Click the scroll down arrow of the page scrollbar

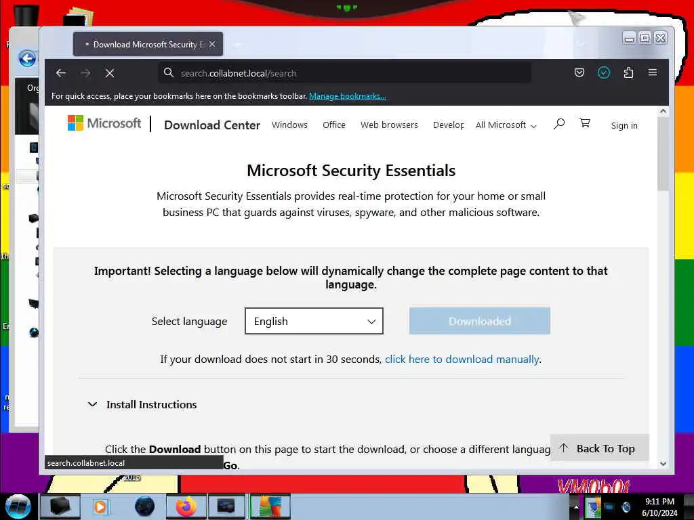pos(663,463)
